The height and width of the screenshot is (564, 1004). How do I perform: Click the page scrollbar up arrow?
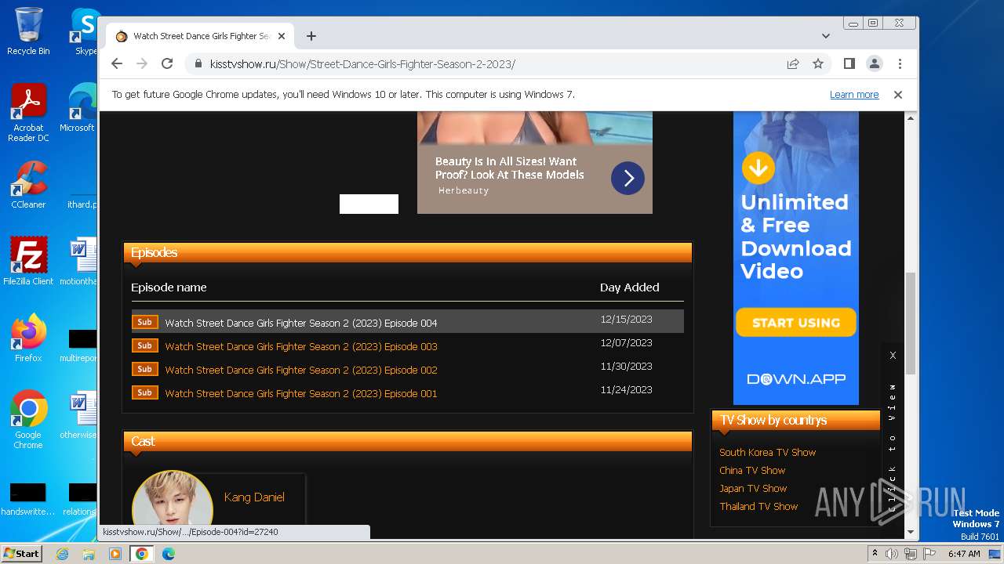(911, 118)
